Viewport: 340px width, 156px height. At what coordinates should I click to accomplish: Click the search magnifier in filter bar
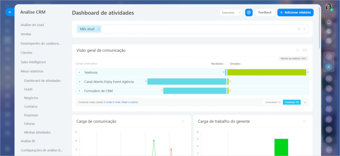tap(299, 29)
